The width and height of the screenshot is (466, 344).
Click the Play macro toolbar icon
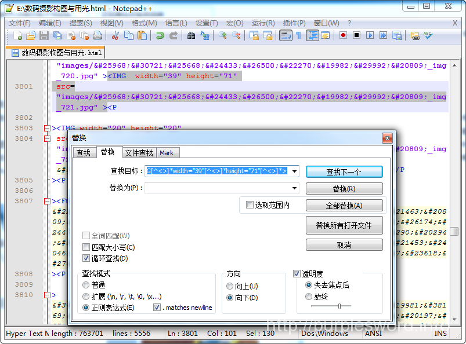click(370, 35)
